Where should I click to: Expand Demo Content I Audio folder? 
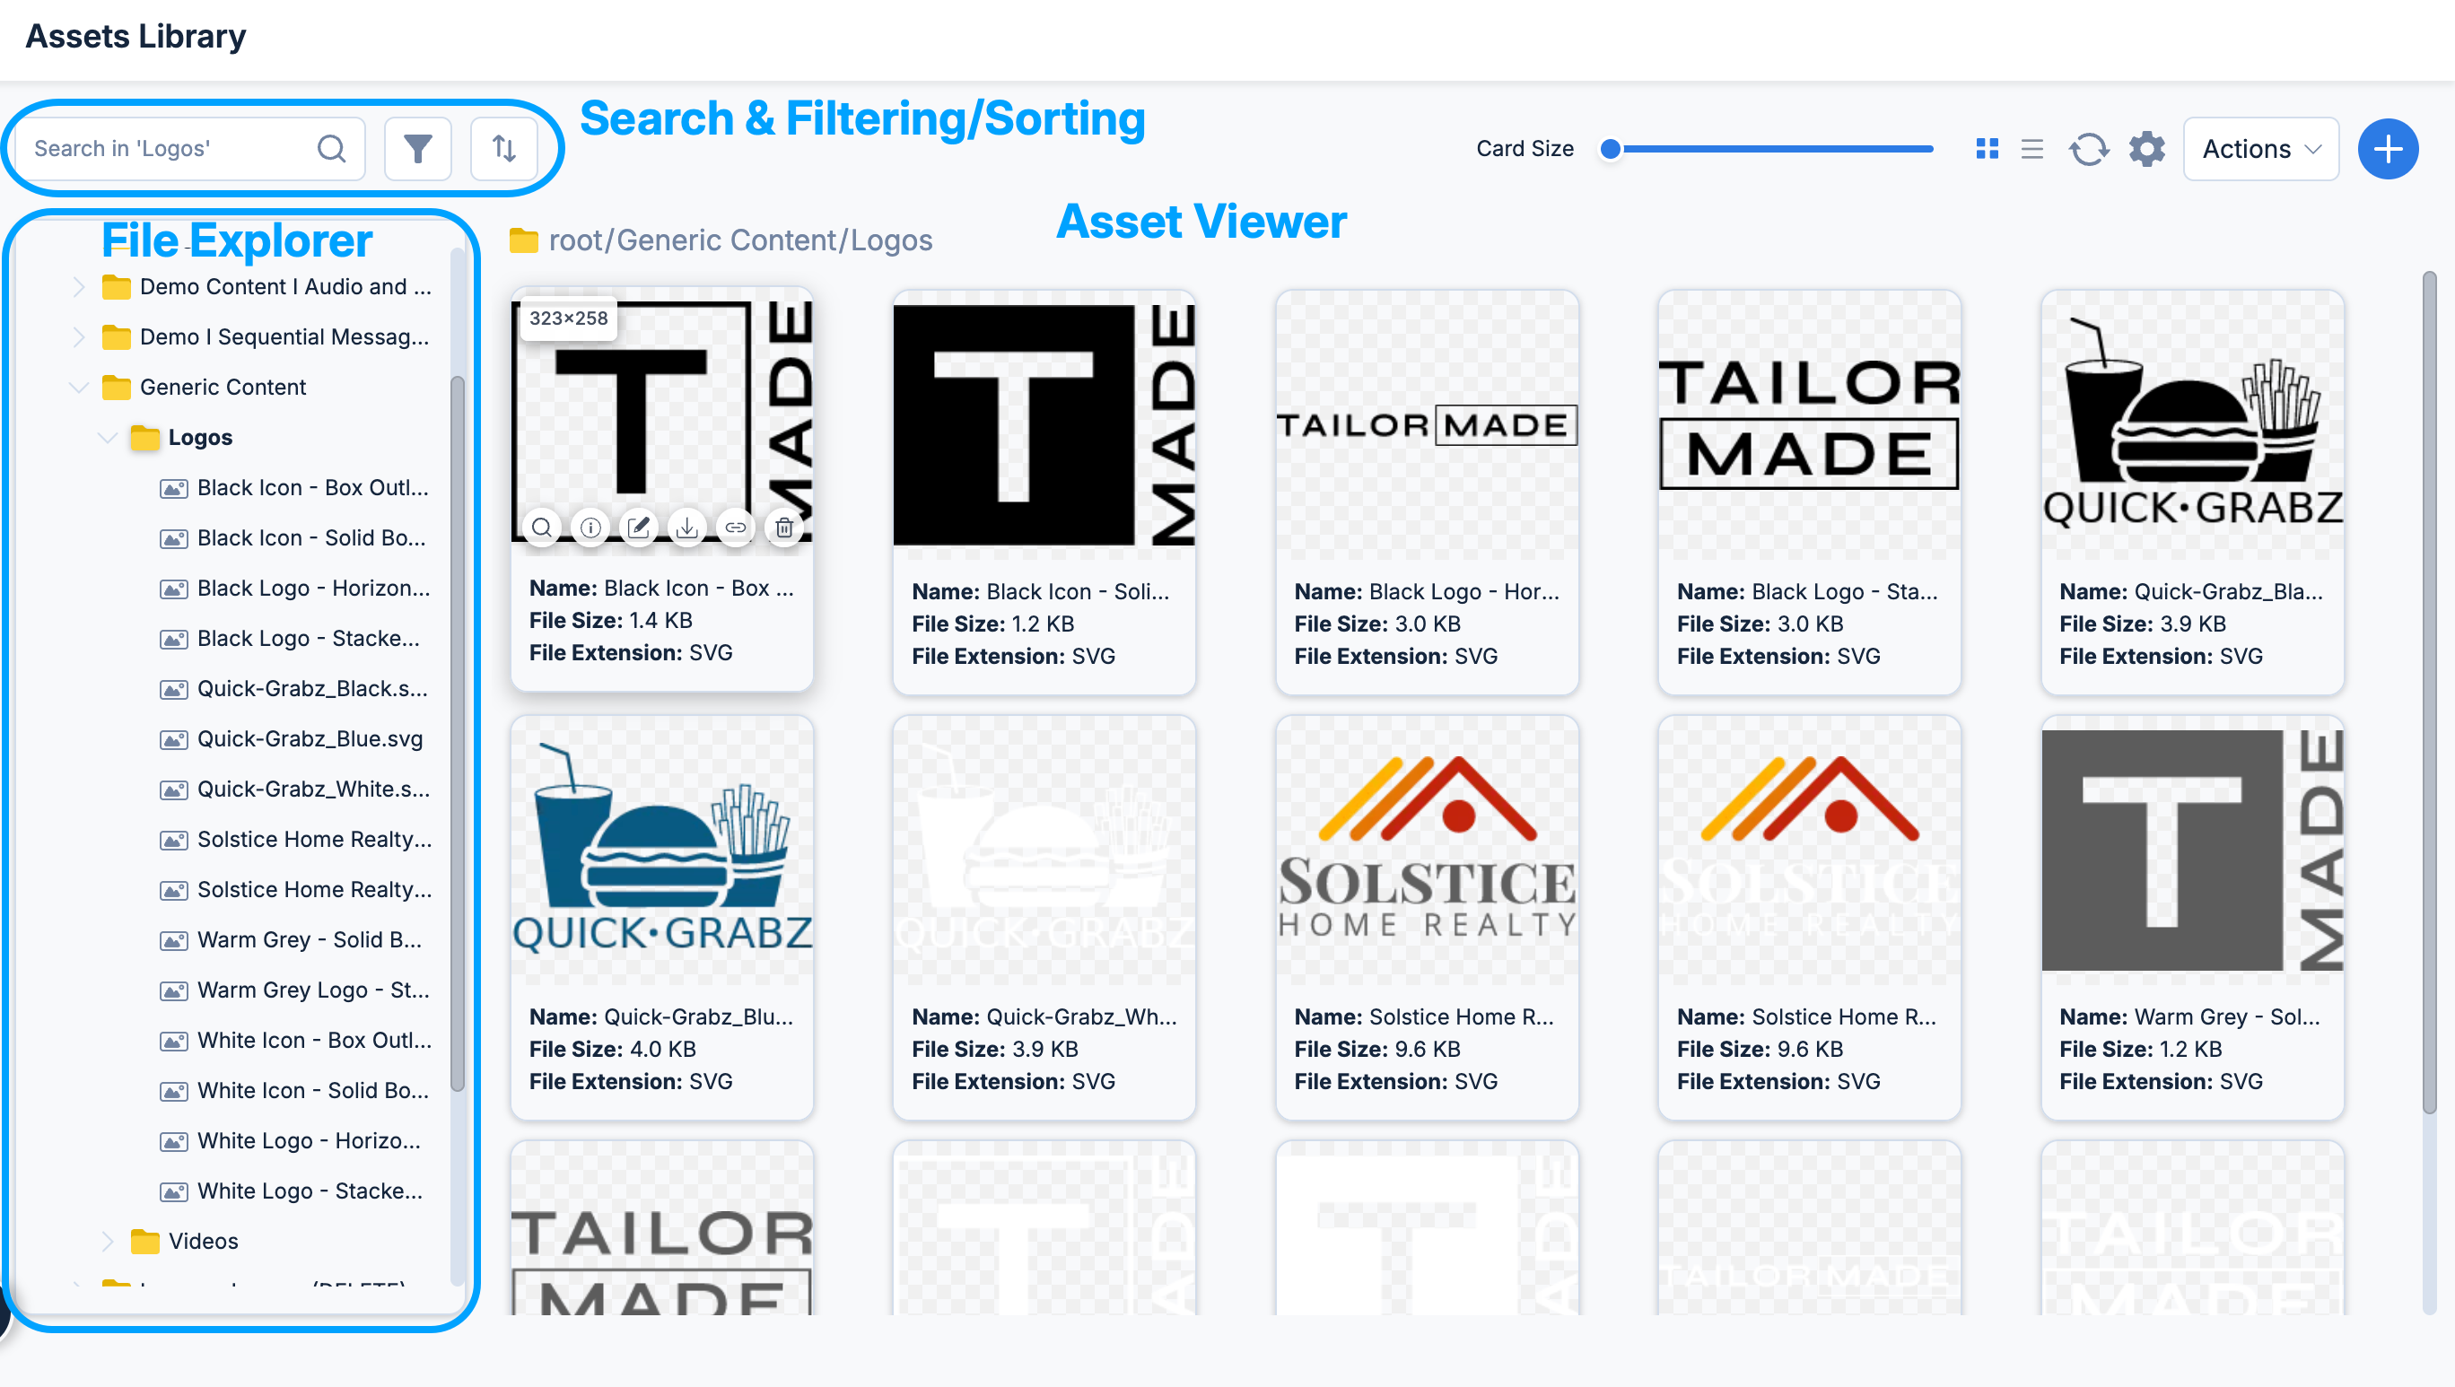[79, 287]
